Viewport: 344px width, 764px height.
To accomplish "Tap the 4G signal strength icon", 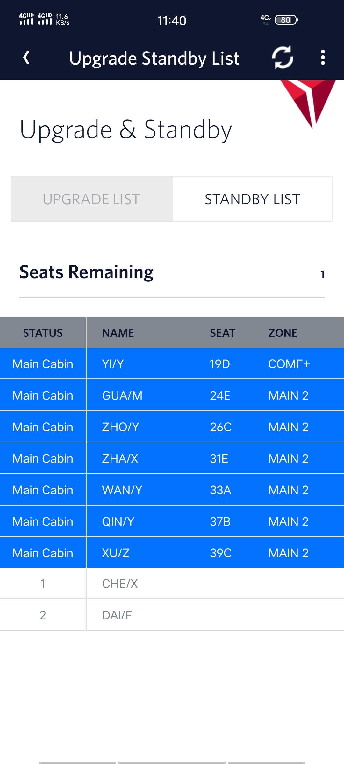I will pyautogui.click(x=26, y=19).
